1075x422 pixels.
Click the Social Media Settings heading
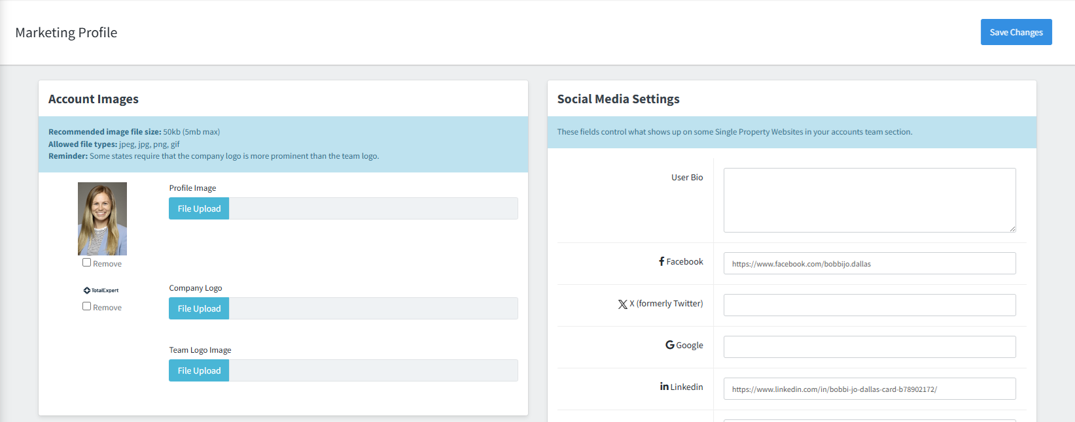tap(618, 99)
